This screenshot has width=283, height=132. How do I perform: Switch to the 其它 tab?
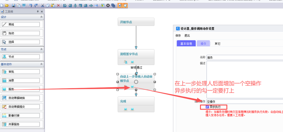click(218, 44)
